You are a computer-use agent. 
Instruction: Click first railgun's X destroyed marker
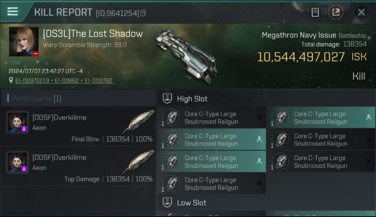(x=259, y=117)
